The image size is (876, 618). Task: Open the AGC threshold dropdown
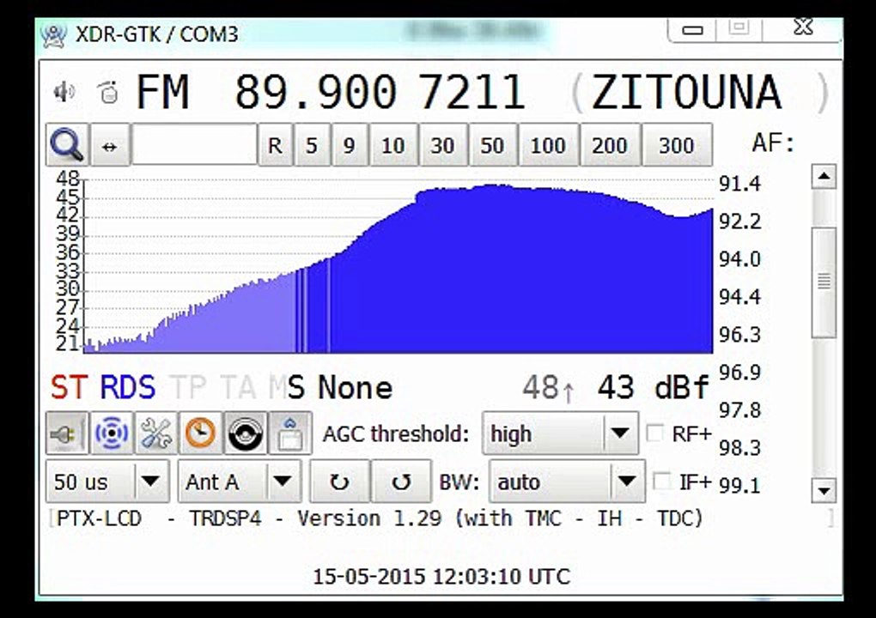click(x=560, y=433)
